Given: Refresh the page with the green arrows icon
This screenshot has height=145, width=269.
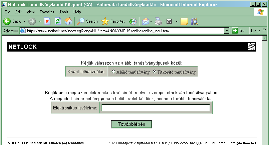Looking at the screenshot, I should point(58,21).
